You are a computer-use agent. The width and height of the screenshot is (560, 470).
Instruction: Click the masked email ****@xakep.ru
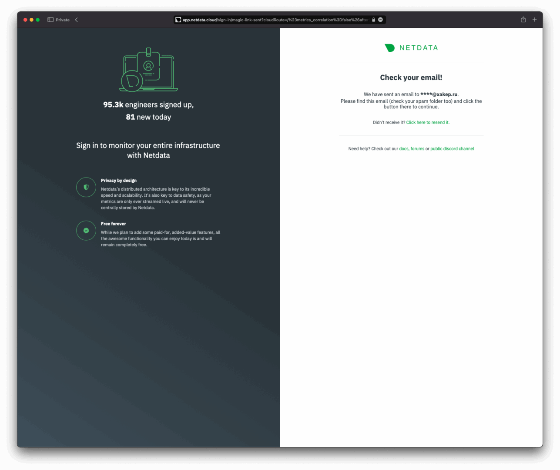439,94
